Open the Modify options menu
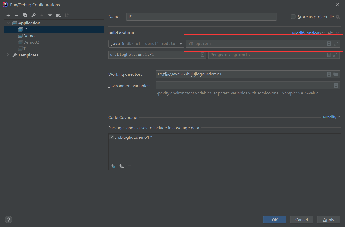The height and width of the screenshot is (227, 345). click(306, 33)
